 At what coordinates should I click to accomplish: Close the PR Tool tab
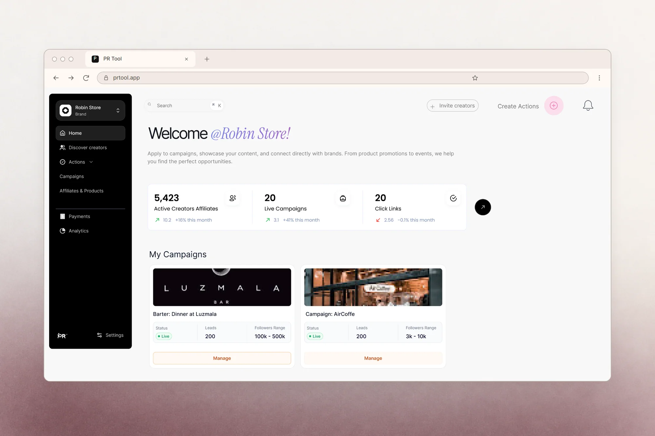(x=186, y=59)
